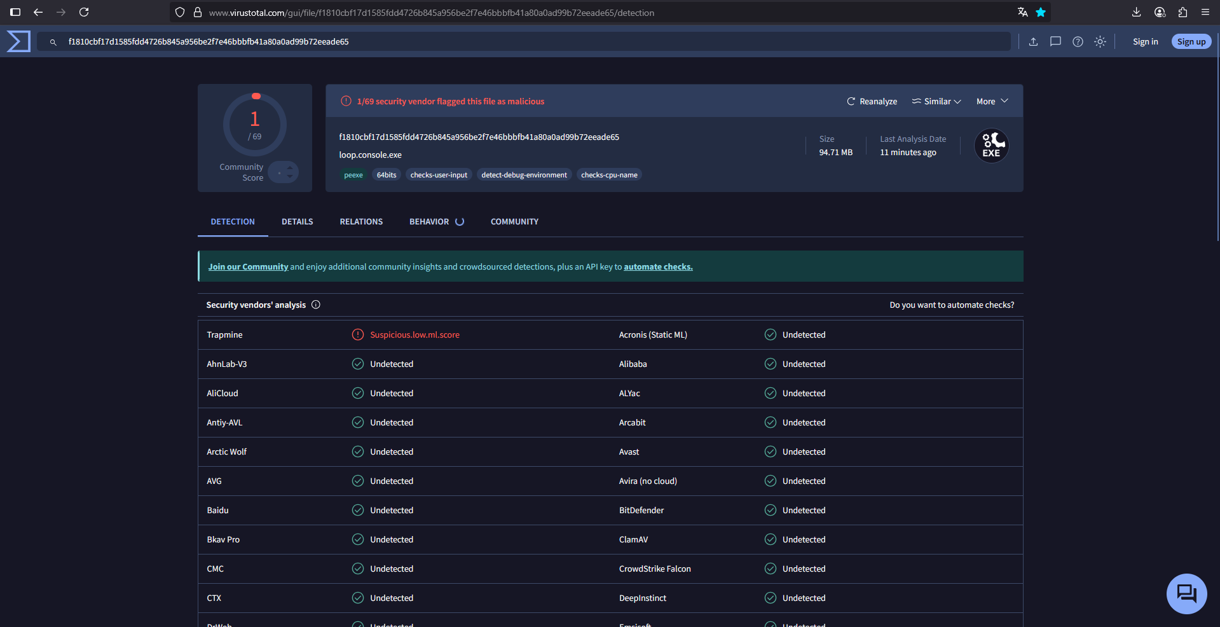The image size is (1220, 627).
Task: Toggle the browser sidebar panel icon
Action: point(15,12)
